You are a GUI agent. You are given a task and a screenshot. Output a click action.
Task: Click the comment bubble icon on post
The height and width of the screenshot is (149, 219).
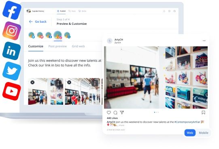(115, 112)
